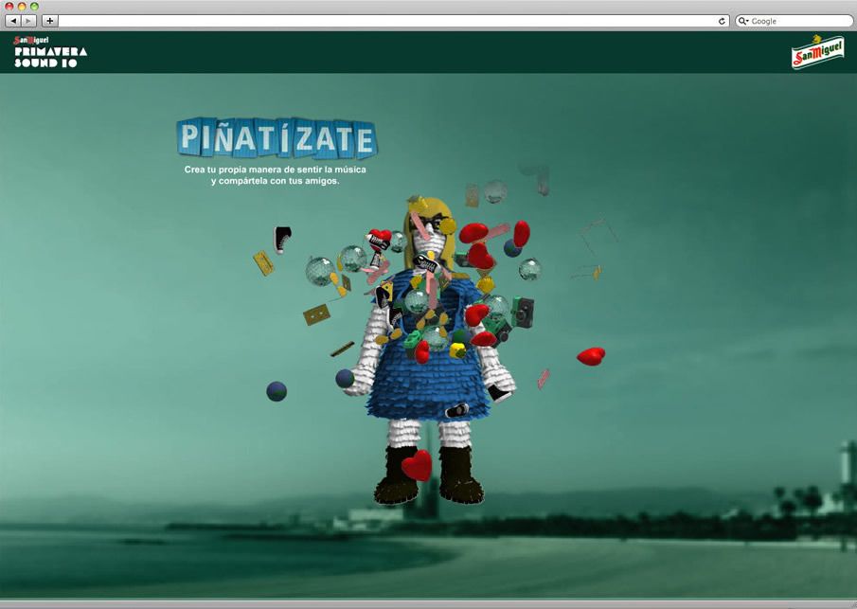Click the browser back arrow button
Screen dimensions: 857x609
coord(13,21)
